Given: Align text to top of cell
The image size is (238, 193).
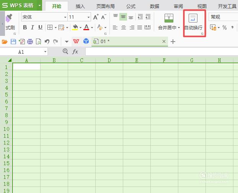Looking at the screenshot, I should click(116, 16).
